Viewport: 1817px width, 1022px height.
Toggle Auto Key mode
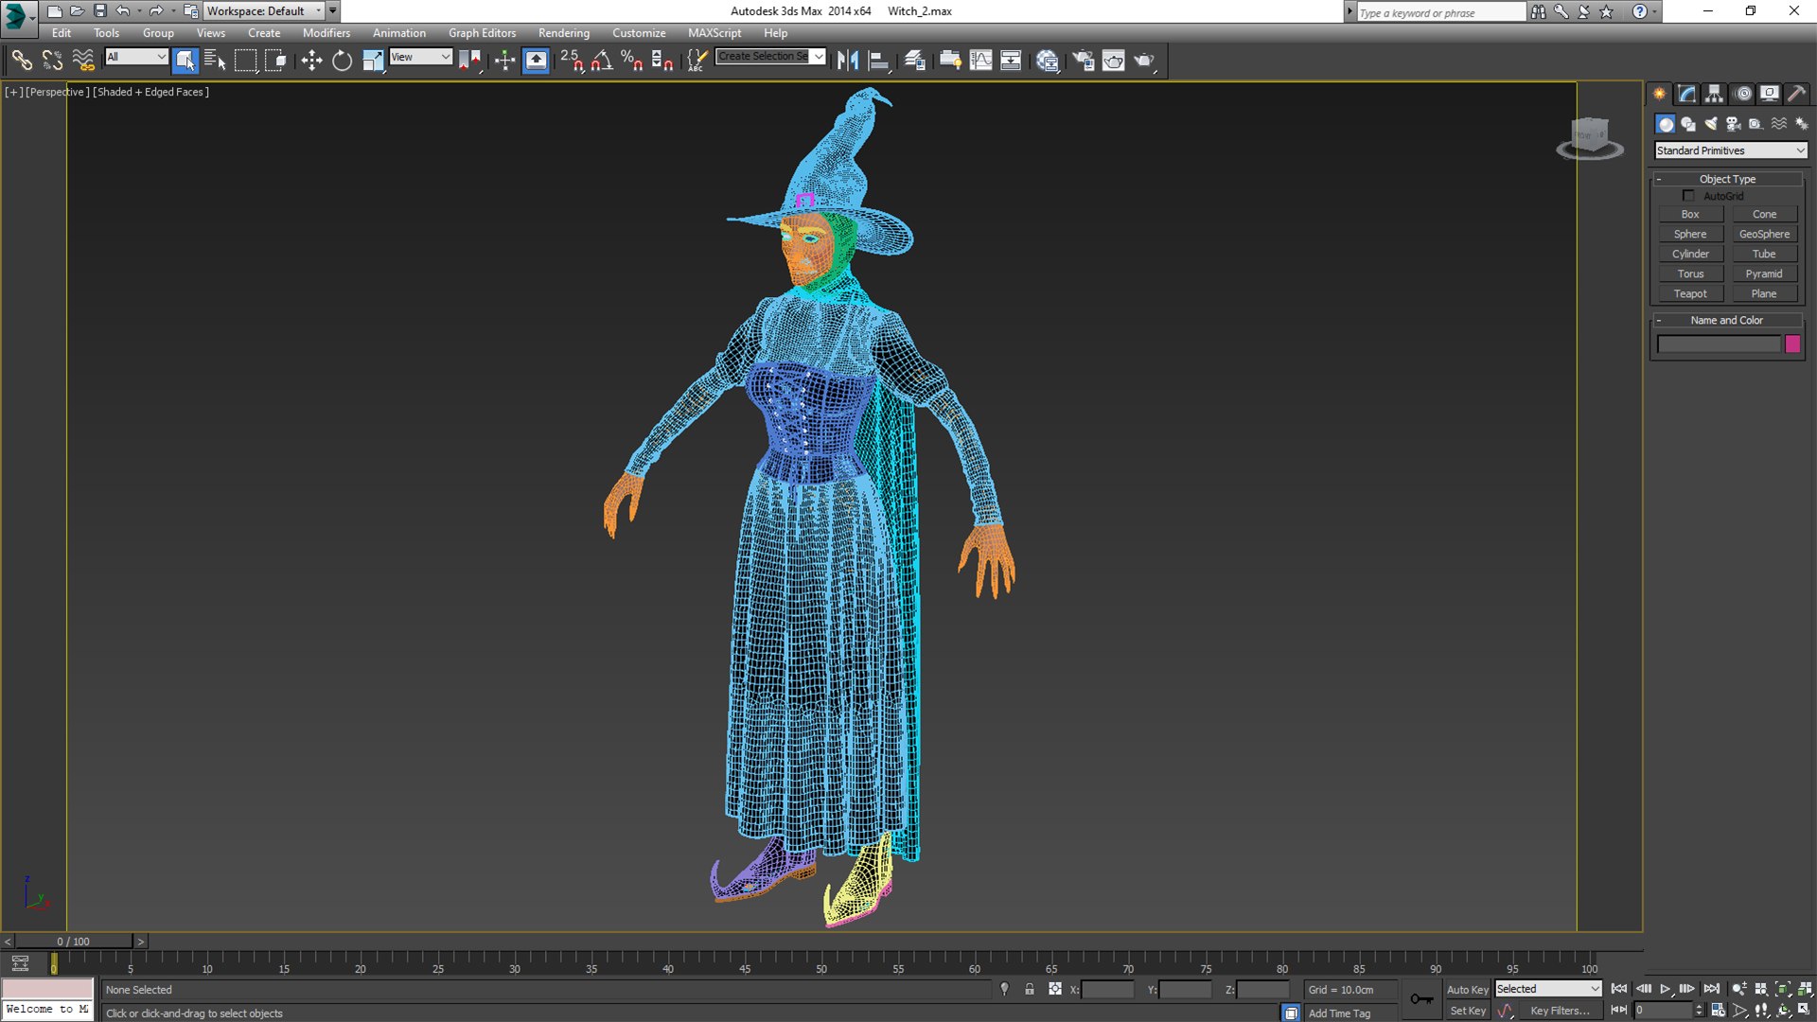point(1468,990)
